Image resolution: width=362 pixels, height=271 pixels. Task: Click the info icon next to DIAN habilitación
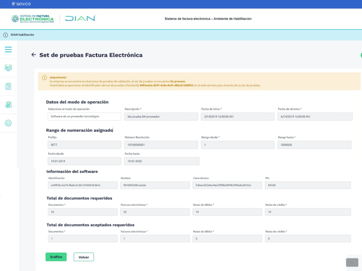[x=5, y=35]
